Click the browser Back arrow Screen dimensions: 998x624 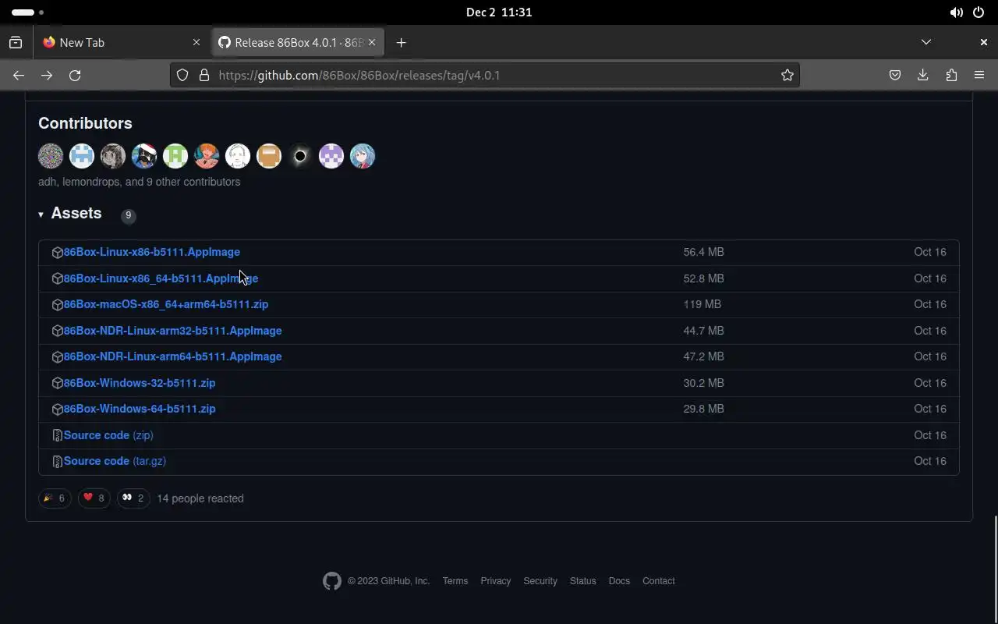coord(19,75)
